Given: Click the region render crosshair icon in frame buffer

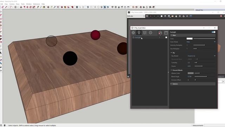Looking at the screenshot, I should point(184,16).
